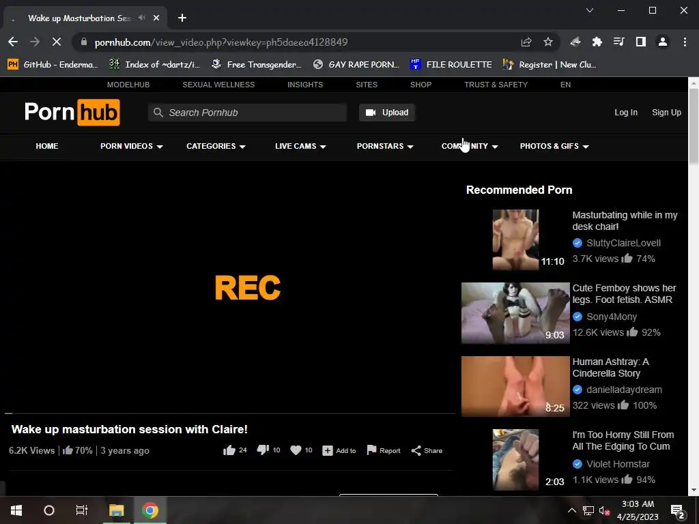Stop the page from loading

57,42
